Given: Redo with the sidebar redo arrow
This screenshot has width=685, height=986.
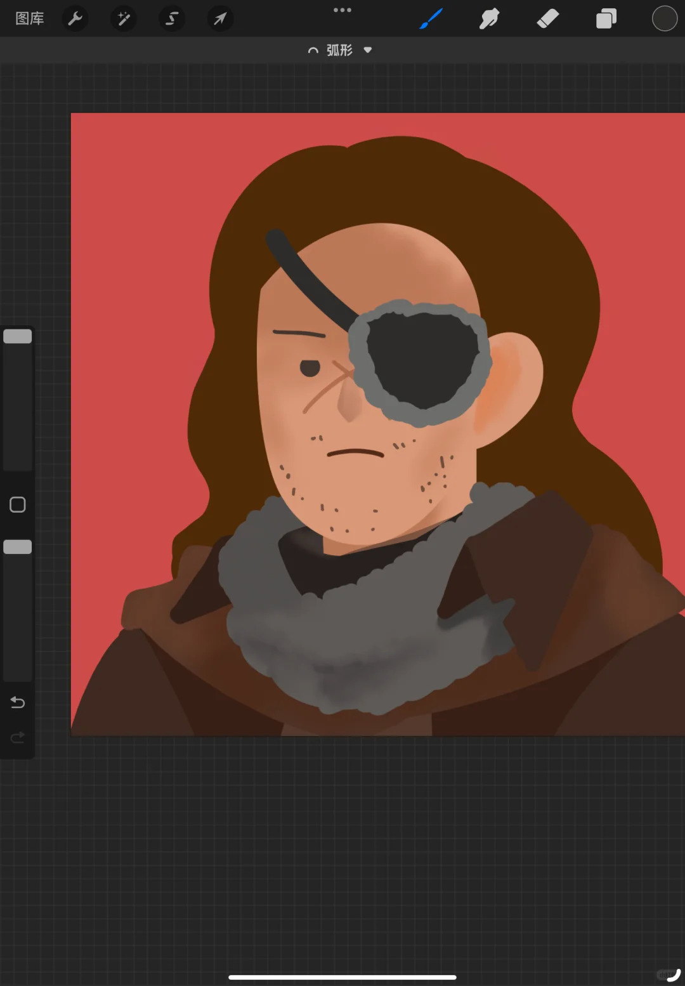Looking at the screenshot, I should [18, 737].
